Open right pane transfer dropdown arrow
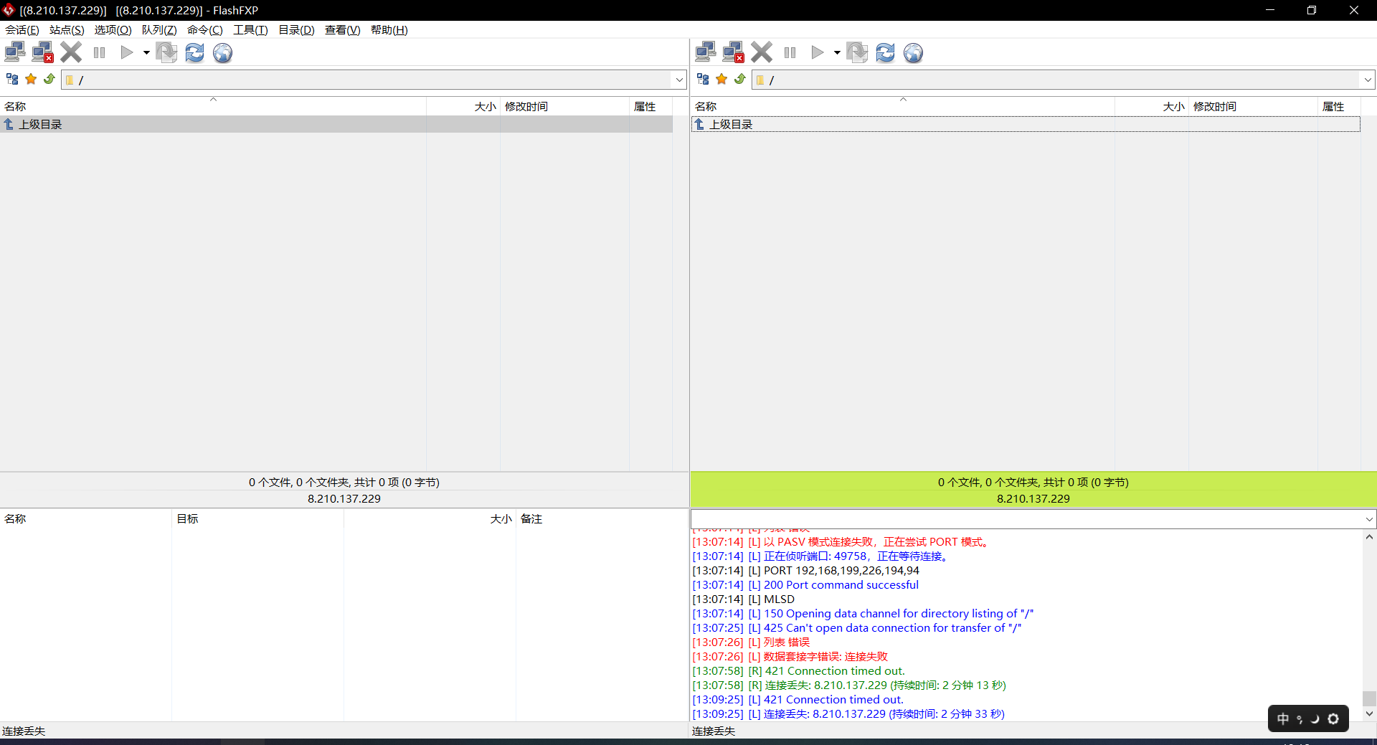The height and width of the screenshot is (745, 1377). pos(836,52)
